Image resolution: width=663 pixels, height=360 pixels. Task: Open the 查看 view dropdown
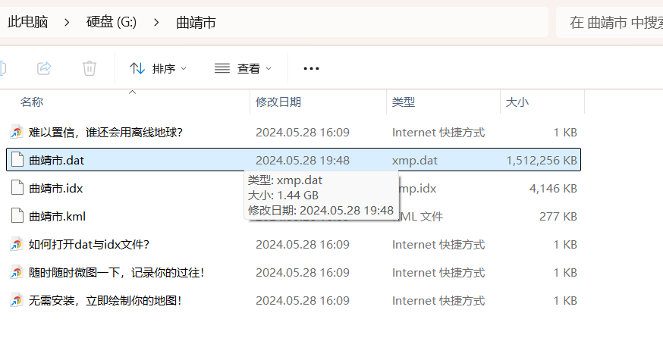243,69
